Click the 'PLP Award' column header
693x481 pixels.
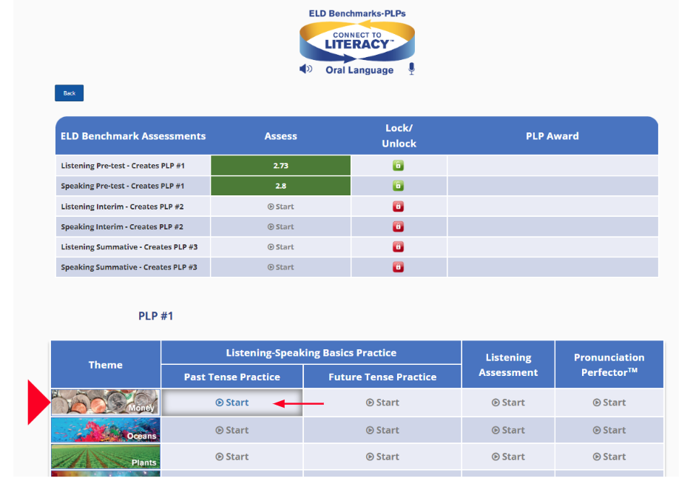[x=552, y=136]
